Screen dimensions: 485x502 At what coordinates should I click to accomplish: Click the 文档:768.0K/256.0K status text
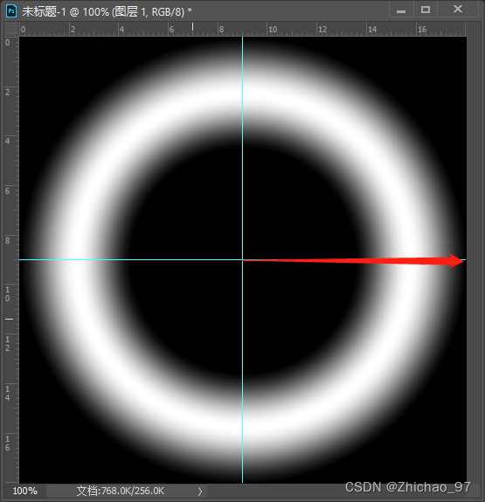(x=121, y=491)
